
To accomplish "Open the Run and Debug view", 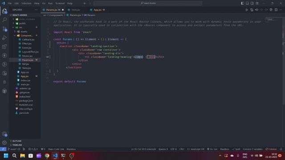I will [4, 38].
